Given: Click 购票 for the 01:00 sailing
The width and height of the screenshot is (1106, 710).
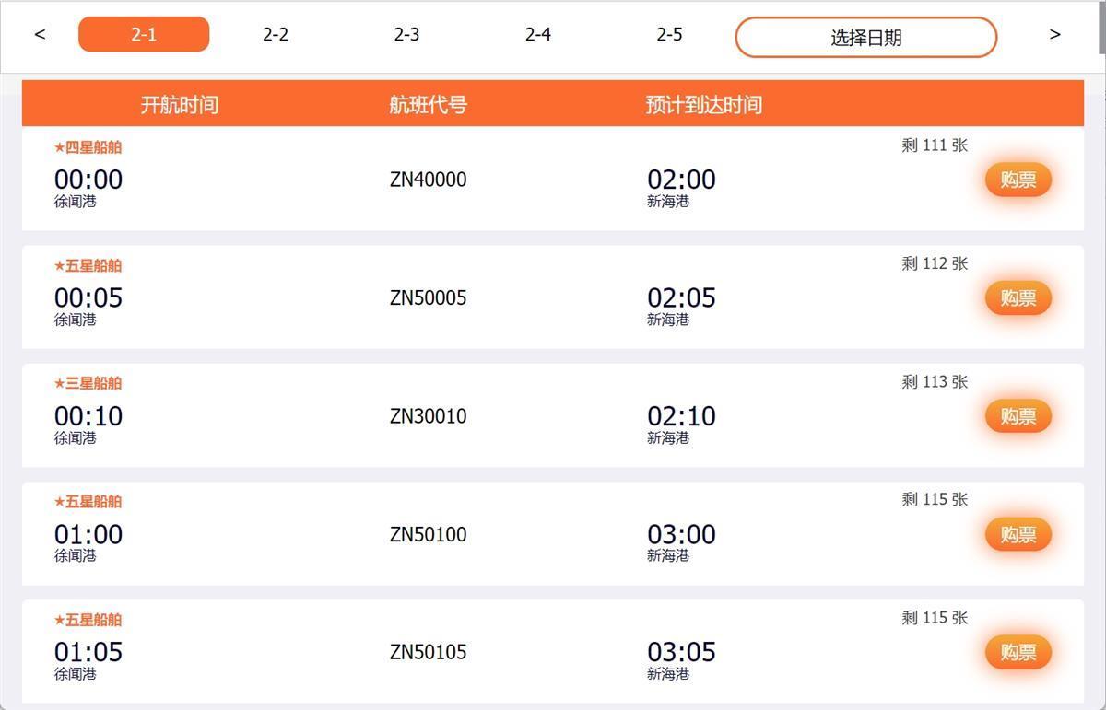Looking at the screenshot, I should tap(1018, 534).
